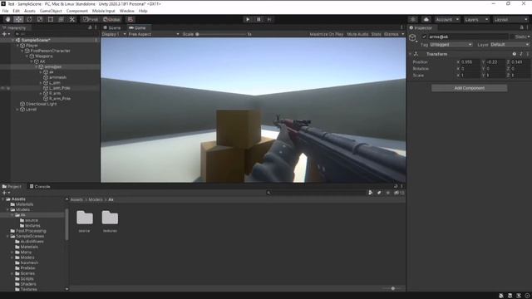Image resolution: width=532 pixels, height=299 pixels.
Task: Click the Inspector lock icon
Action: click(521, 27)
